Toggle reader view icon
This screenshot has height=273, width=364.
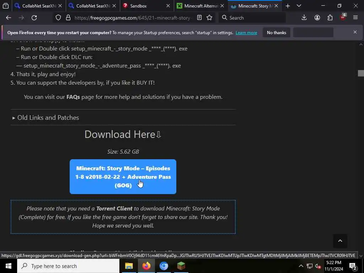199,18
